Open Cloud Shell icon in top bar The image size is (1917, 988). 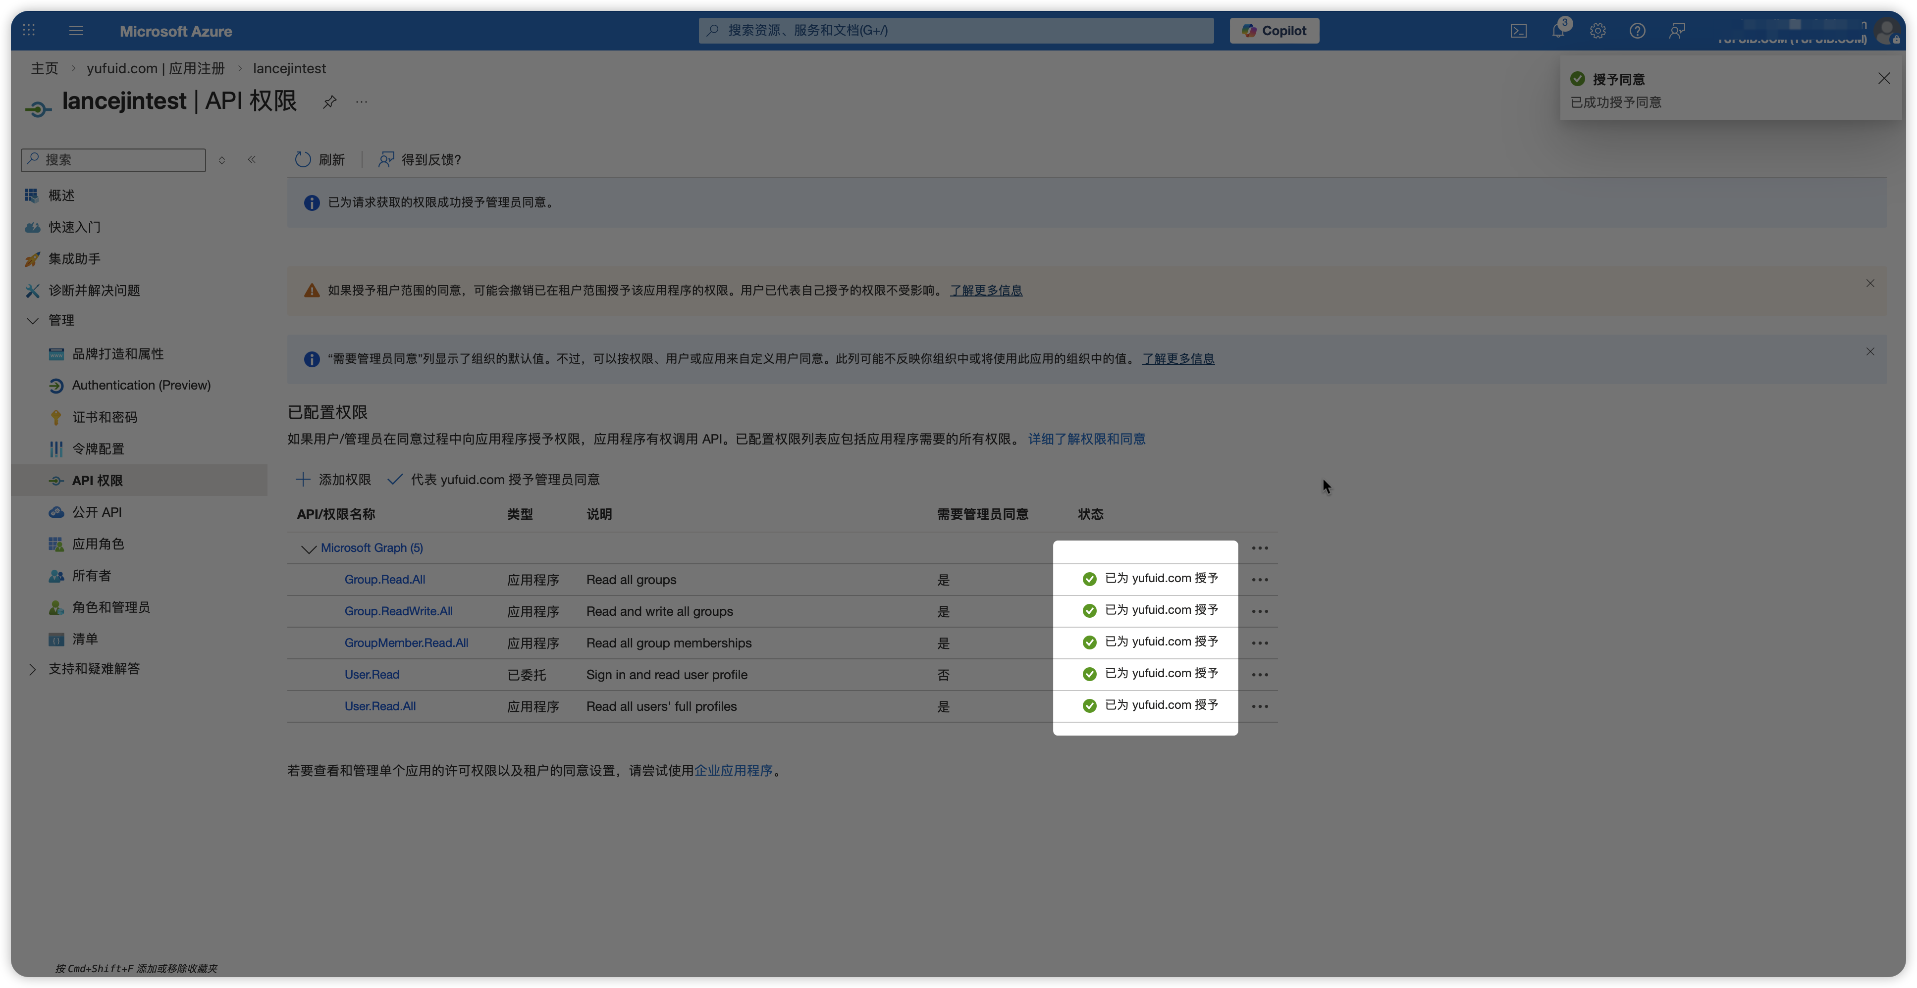(1518, 31)
